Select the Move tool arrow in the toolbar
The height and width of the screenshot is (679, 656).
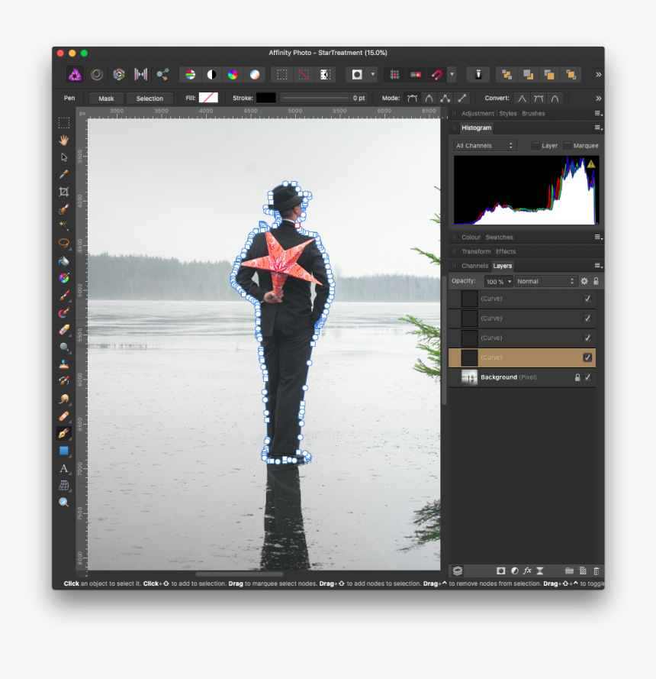[x=65, y=157]
